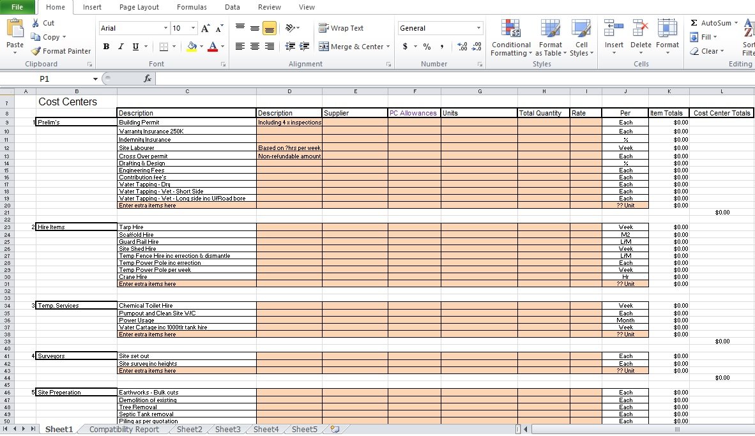Image resolution: width=755 pixels, height=436 pixels.
Task: Open the Compatibility Report sheet tab
Action: point(124,429)
